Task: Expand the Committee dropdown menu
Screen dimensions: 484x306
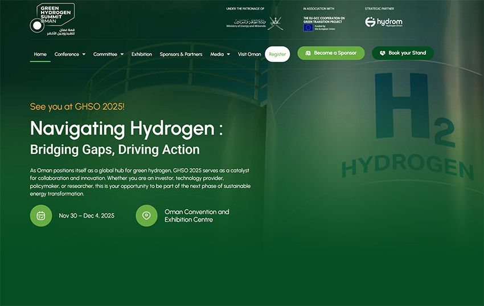Action: pyautogui.click(x=108, y=54)
